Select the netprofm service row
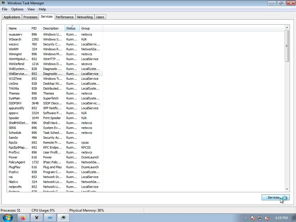Viewport: 296px width, 222px height. [55, 186]
